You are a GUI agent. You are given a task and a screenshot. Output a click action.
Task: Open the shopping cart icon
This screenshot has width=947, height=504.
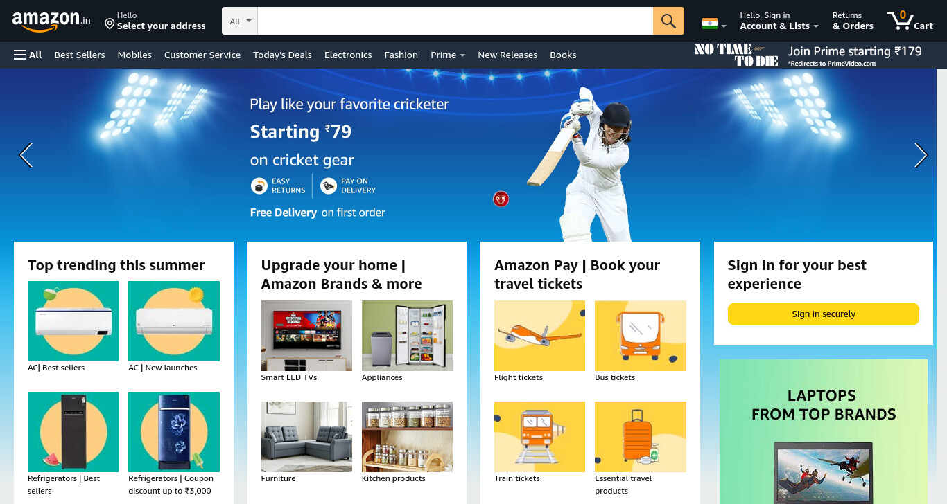(x=910, y=21)
